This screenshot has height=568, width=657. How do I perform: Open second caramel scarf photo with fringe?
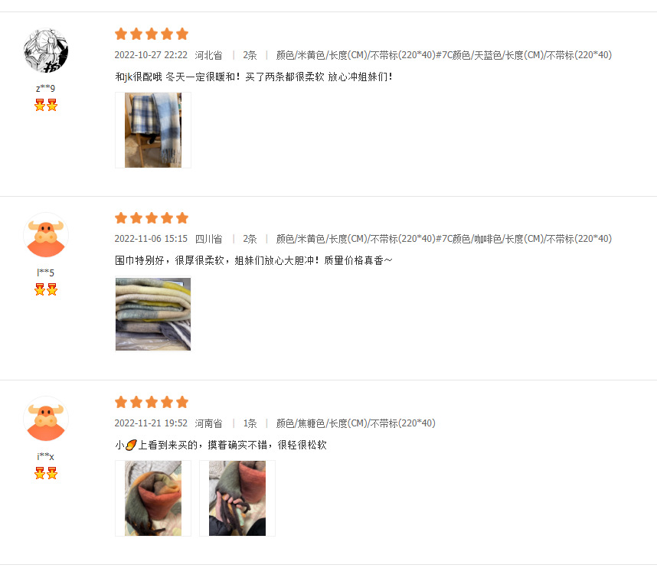(x=237, y=498)
